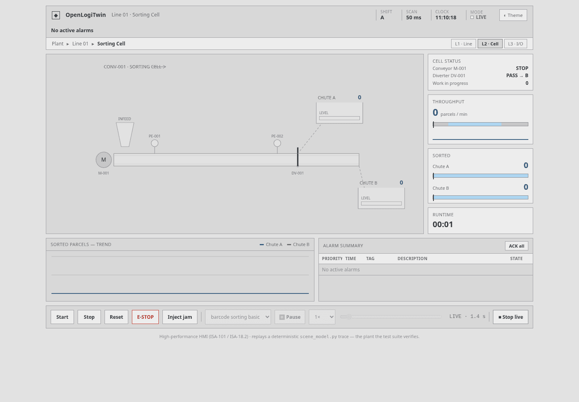
Task: Click the Chute B bin in the diagram
Action: (381, 198)
